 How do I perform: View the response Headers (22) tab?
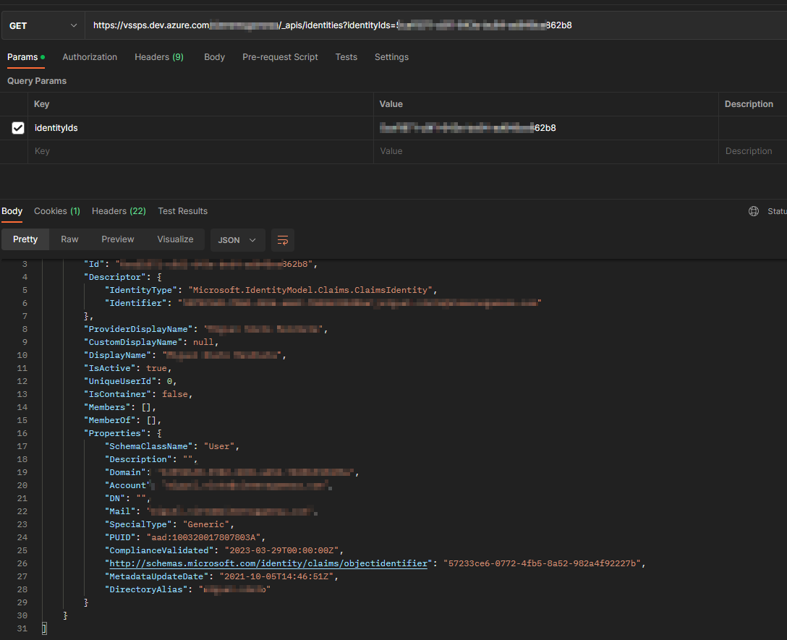[118, 210]
